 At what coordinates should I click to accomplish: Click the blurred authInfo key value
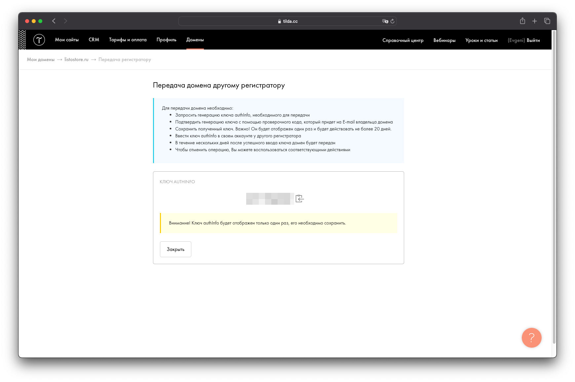(270, 199)
